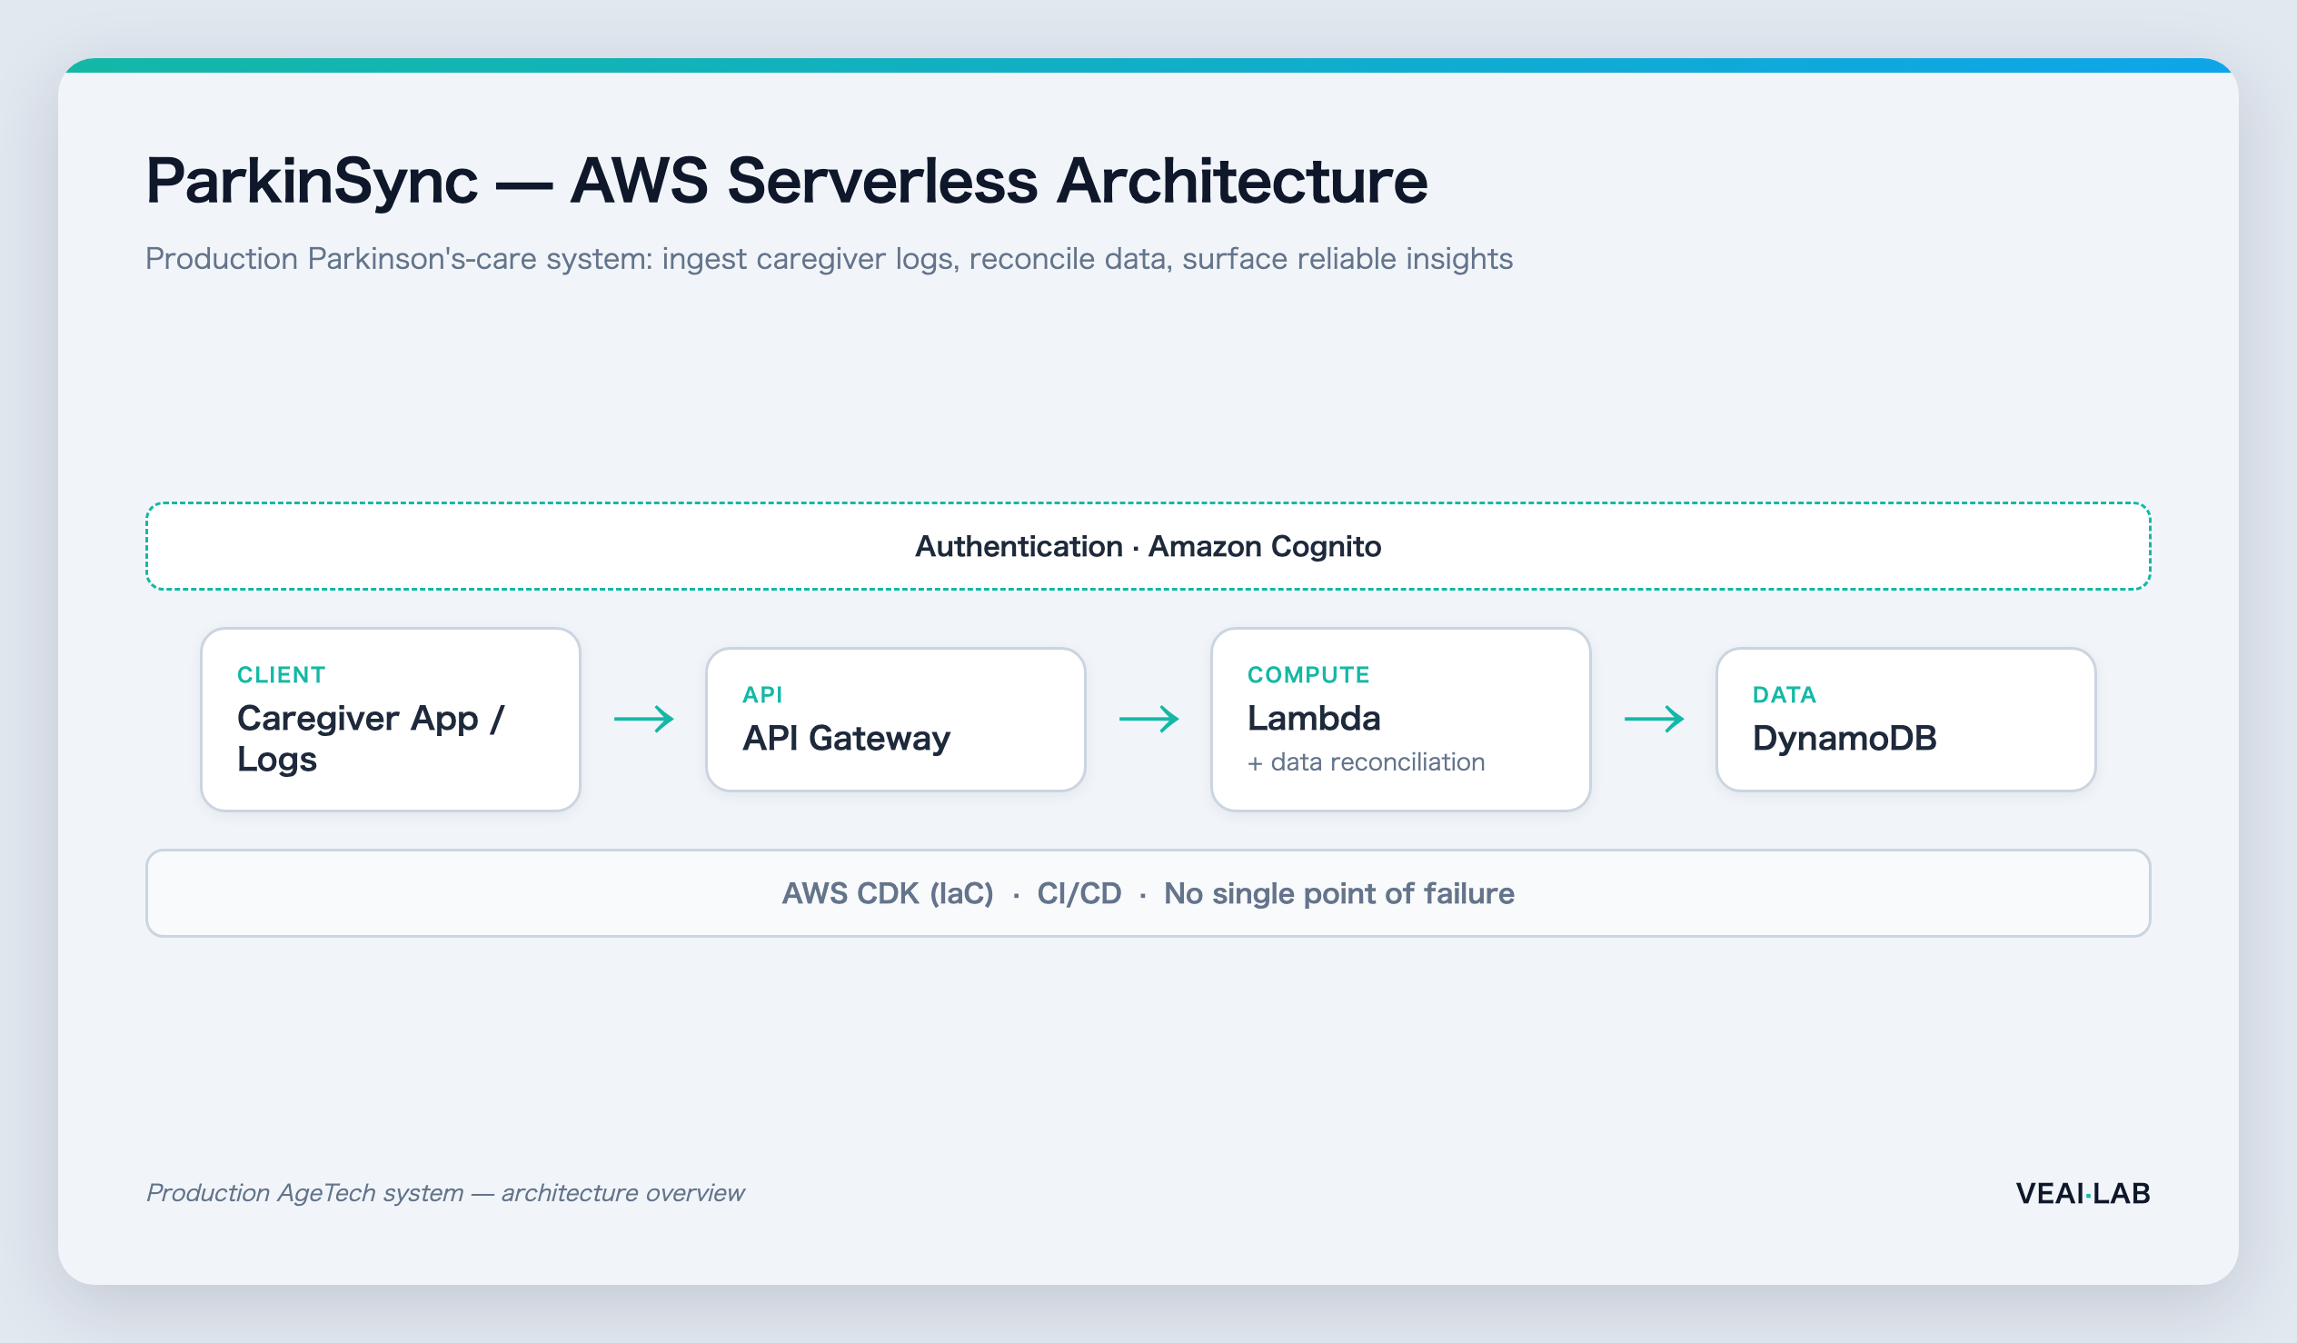
Task: Select the CLIENT label
Action: [x=281, y=675]
